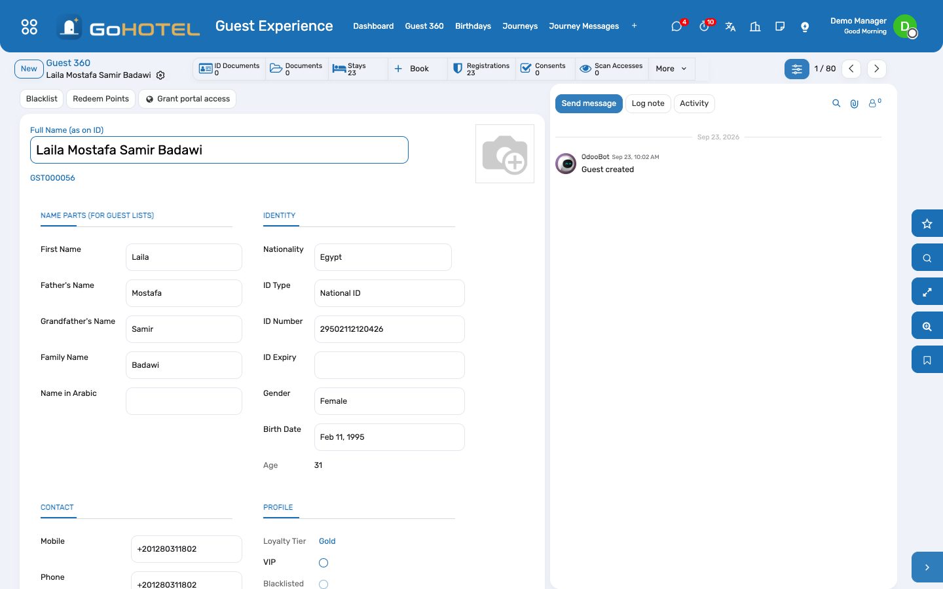Viewport: 943px width, 589px height.
Task: Click the Redeem Points button
Action: tap(101, 99)
